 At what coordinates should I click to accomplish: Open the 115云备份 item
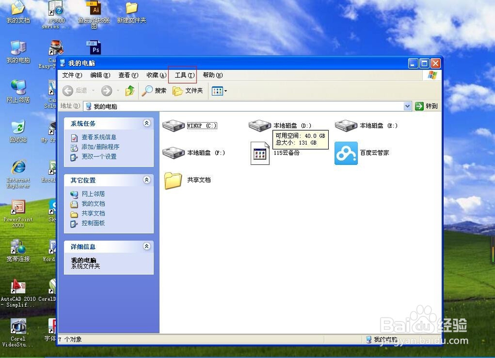[x=260, y=153]
